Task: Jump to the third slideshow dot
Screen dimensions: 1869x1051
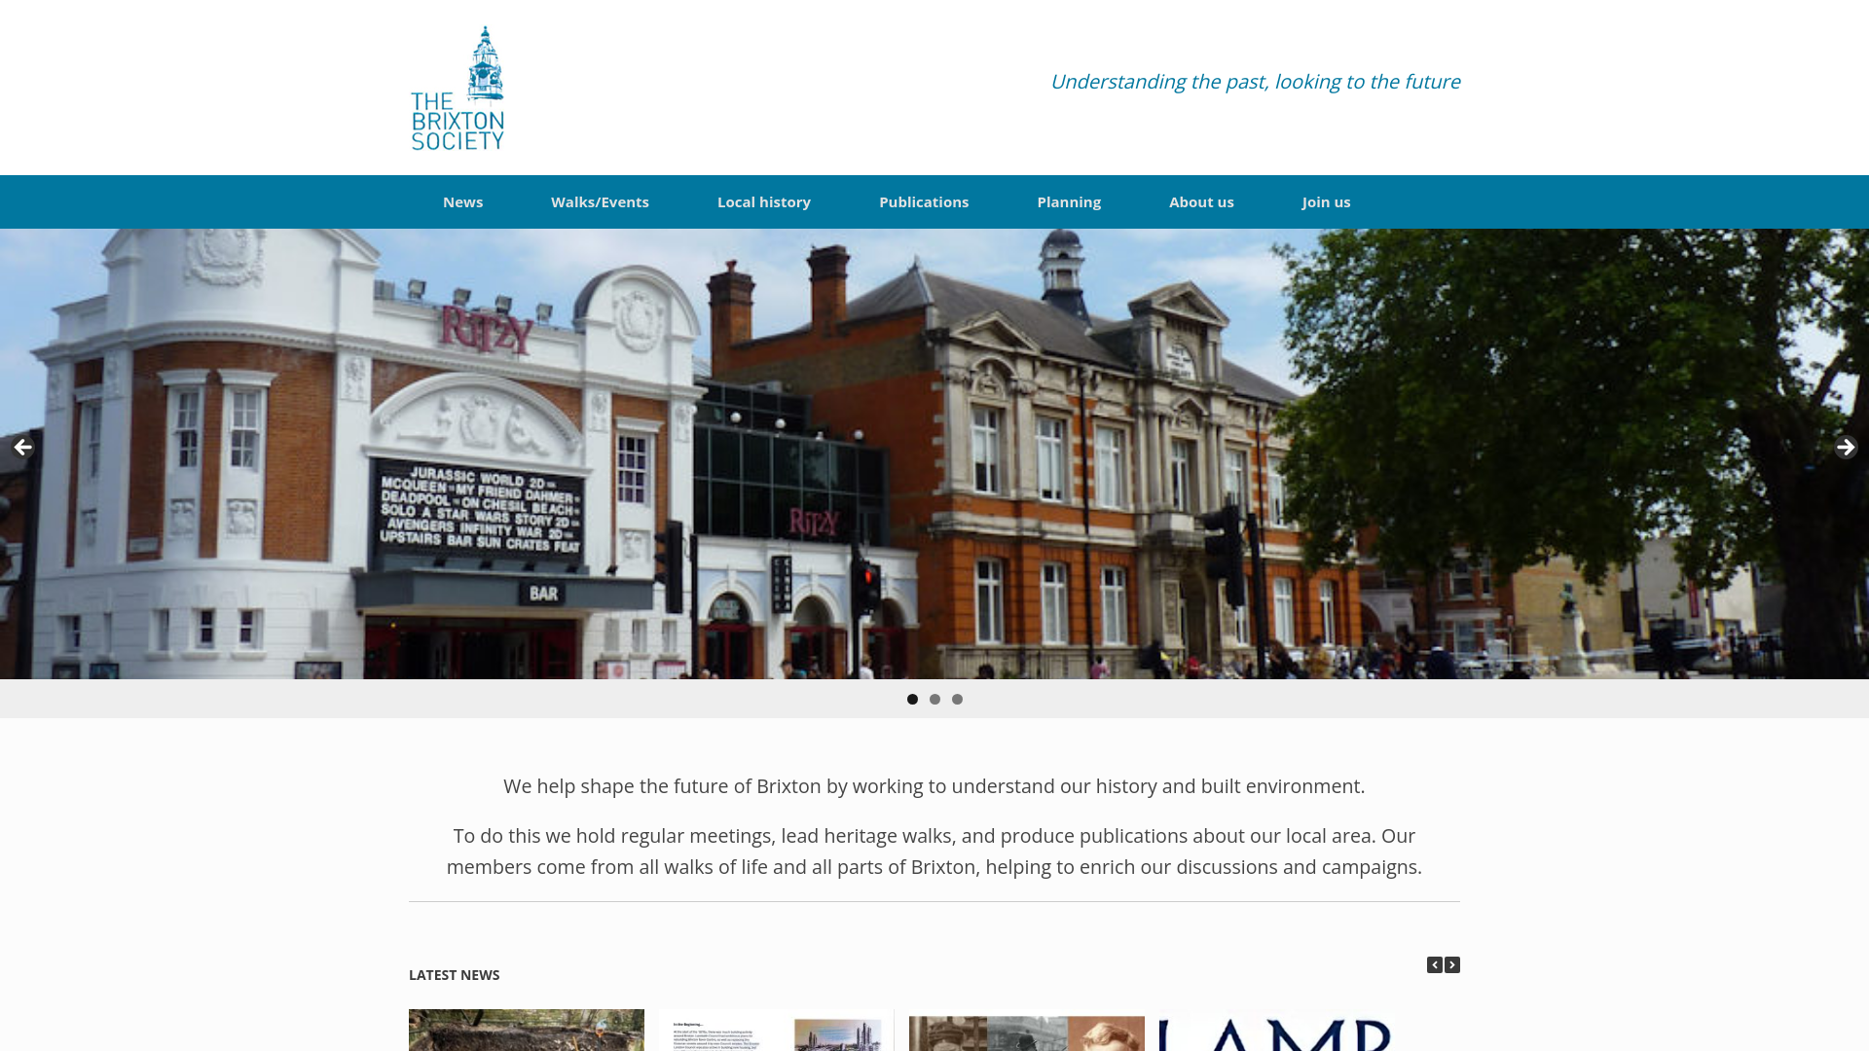Action: point(957,700)
